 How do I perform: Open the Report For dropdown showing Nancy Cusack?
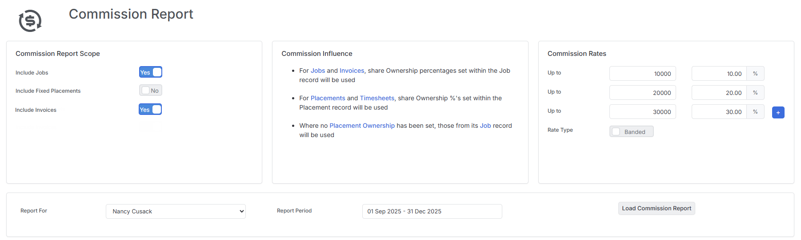(x=176, y=211)
